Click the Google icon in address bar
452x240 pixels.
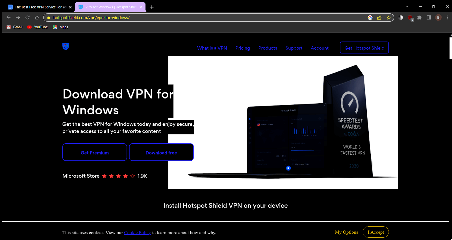[x=370, y=18]
